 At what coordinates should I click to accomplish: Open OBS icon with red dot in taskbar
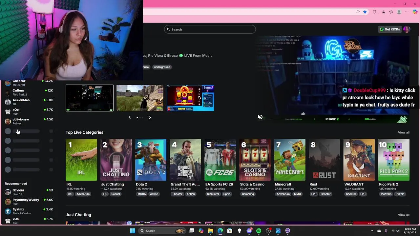click(268, 231)
